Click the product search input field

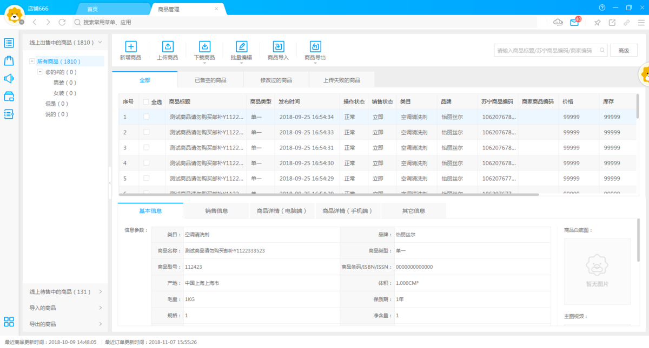point(545,51)
